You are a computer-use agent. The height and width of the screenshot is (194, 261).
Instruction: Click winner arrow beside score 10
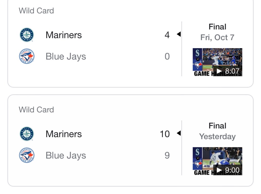[179, 133]
